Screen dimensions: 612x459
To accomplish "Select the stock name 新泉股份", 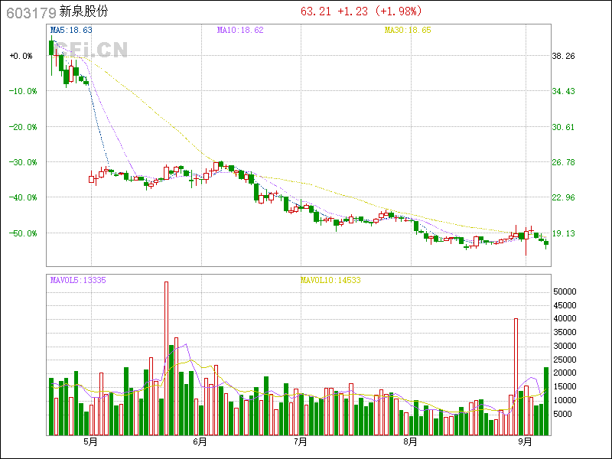I will coord(86,12).
